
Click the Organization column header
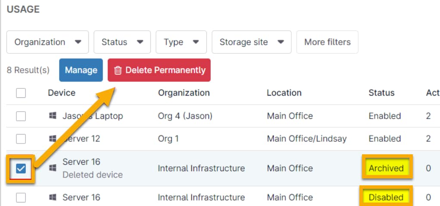click(x=184, y=93)
